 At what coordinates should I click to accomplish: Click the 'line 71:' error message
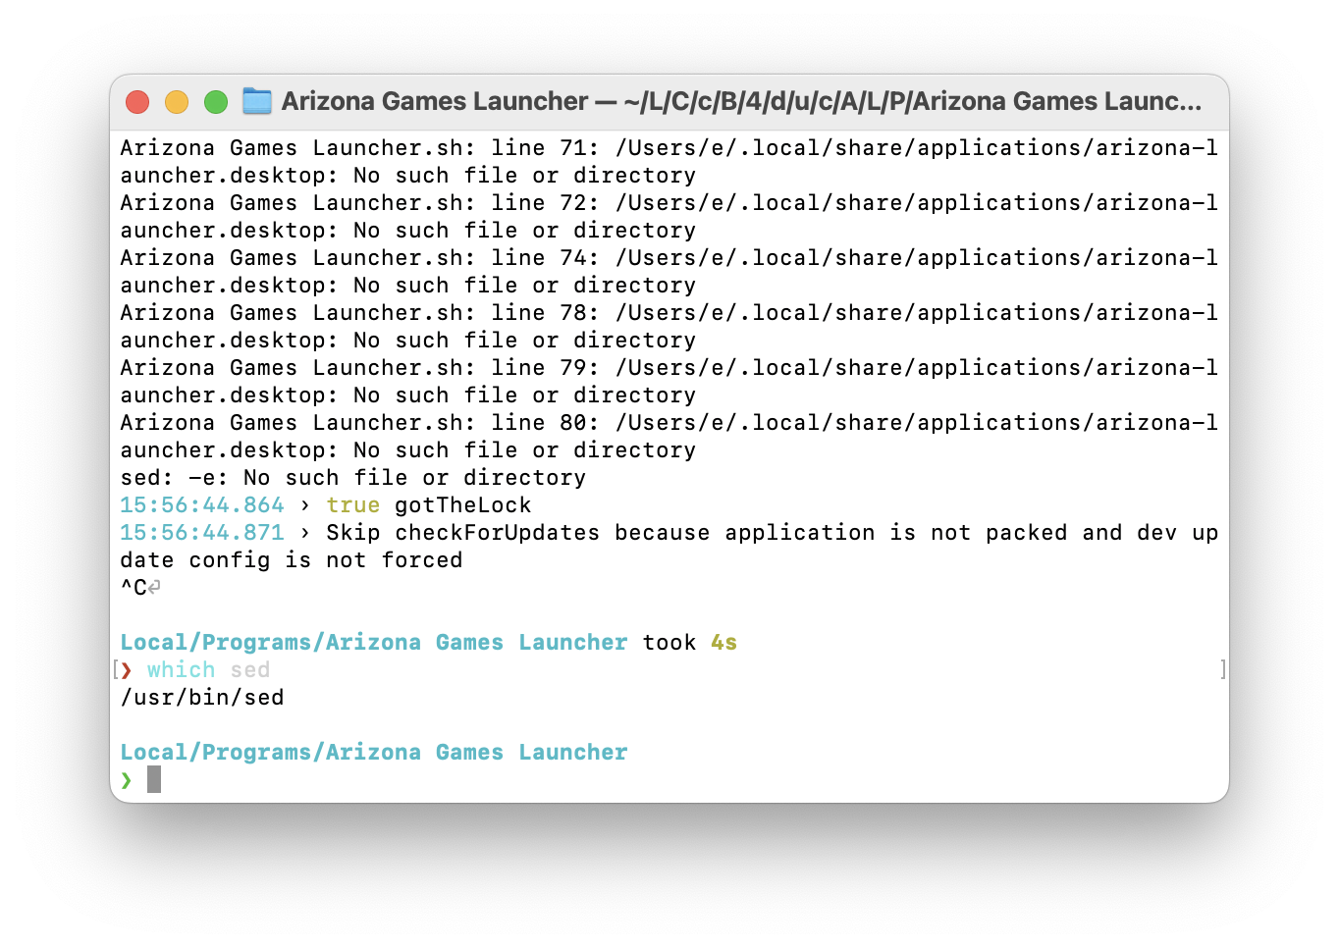point(544,148)
